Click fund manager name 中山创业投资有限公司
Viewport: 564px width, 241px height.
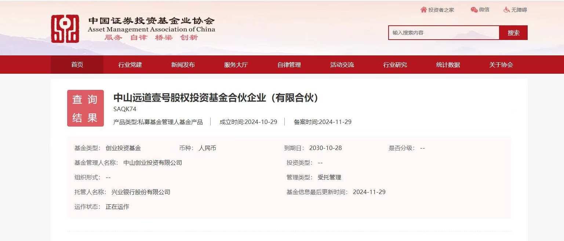tap(153, 163)
